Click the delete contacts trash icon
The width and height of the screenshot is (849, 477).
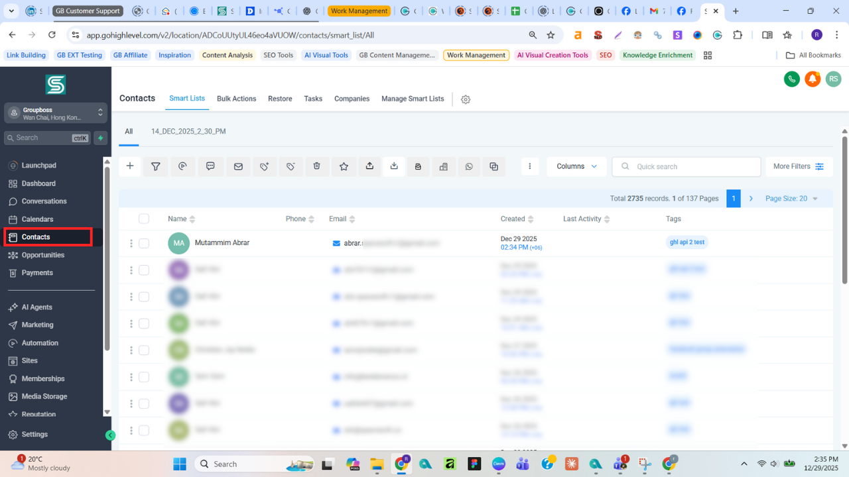(317, 166)
